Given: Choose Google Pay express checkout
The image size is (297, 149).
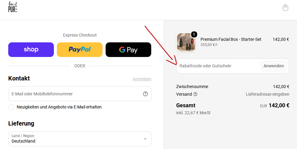Looking at the screenshot, I should tap(128, 50).
